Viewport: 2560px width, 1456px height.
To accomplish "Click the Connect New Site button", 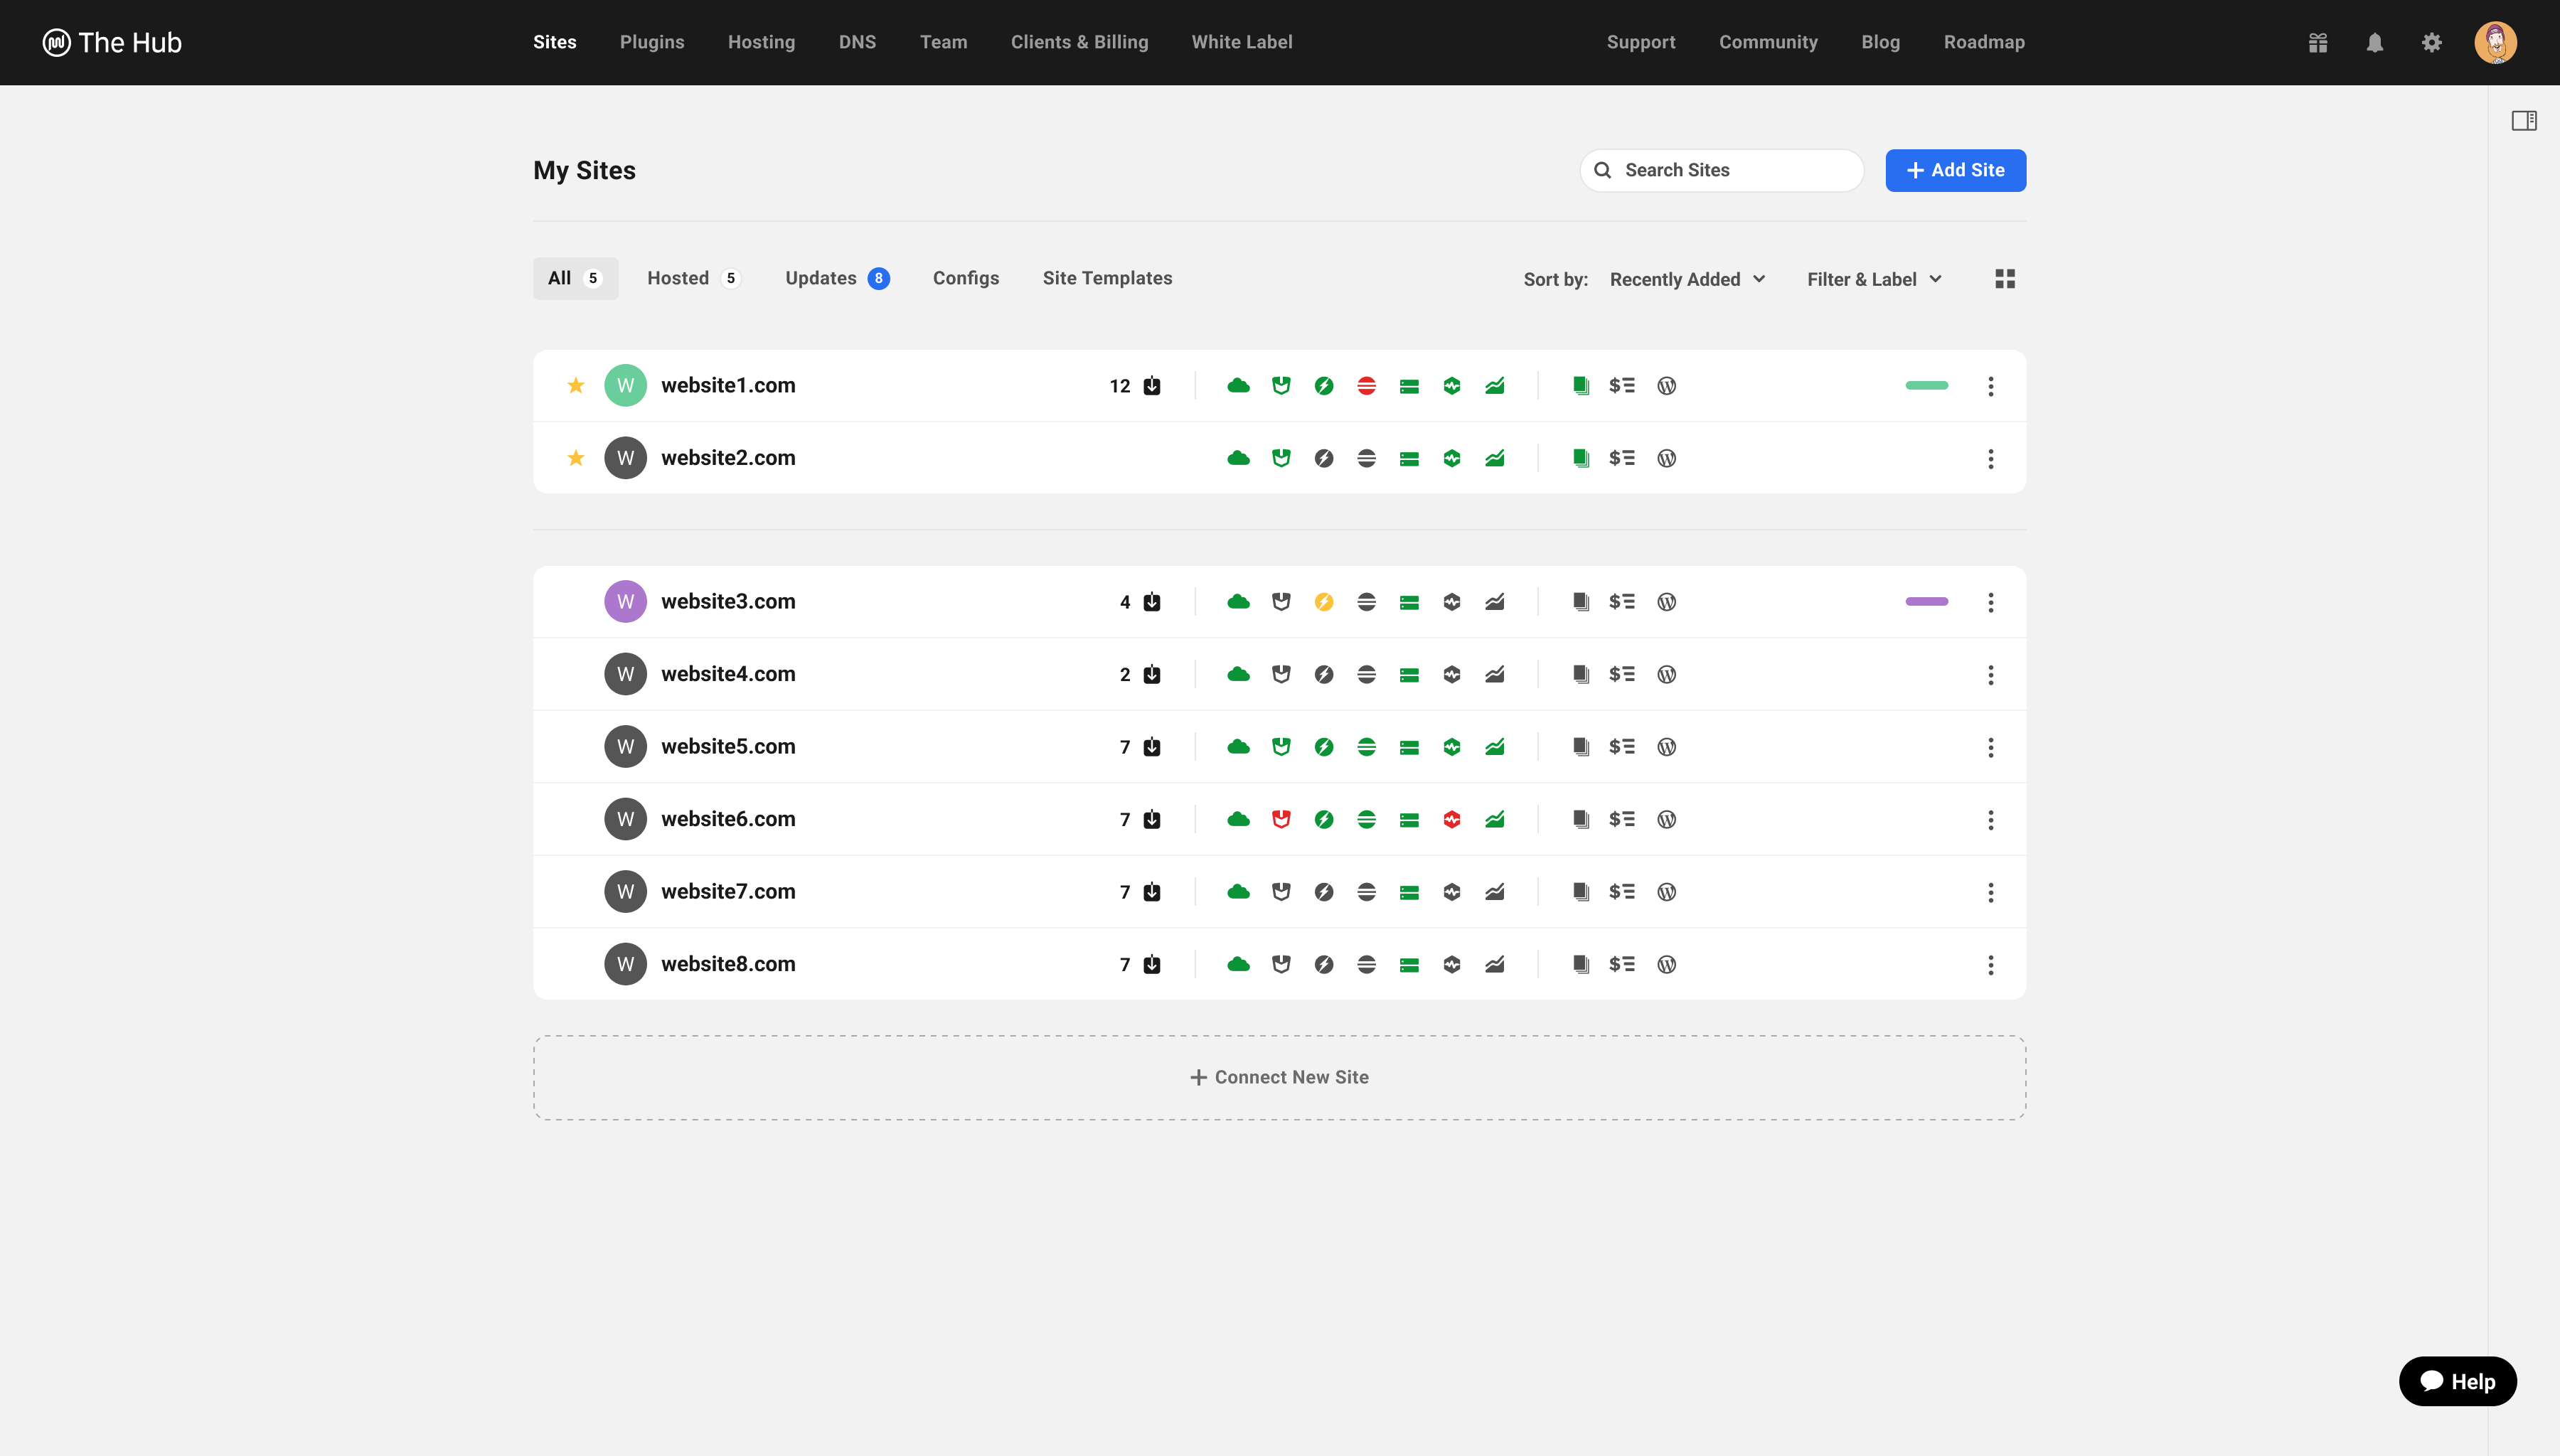I will (x=1279, y=1076).
